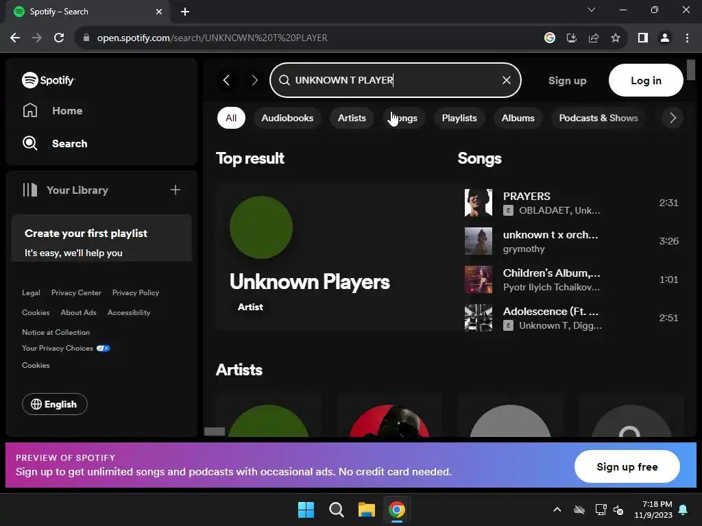Open File Explorer from the taskbar
Image resolution: width=702 pixels, height=526 pixels.
(x=366, y=510)
